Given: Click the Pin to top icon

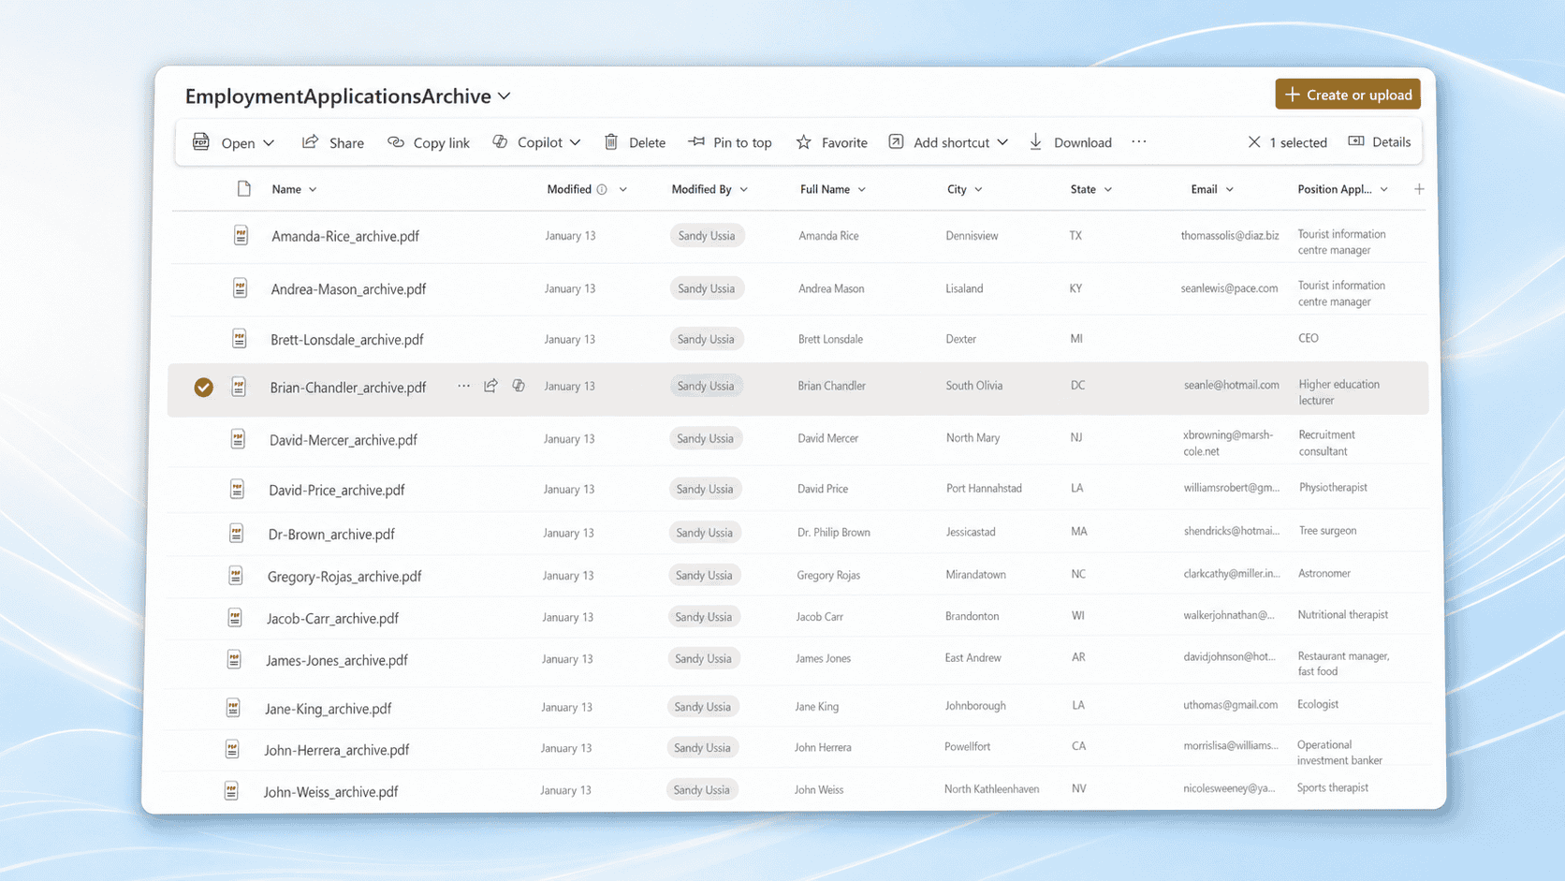Looking at the screenshot, I should tap(696, 141).
